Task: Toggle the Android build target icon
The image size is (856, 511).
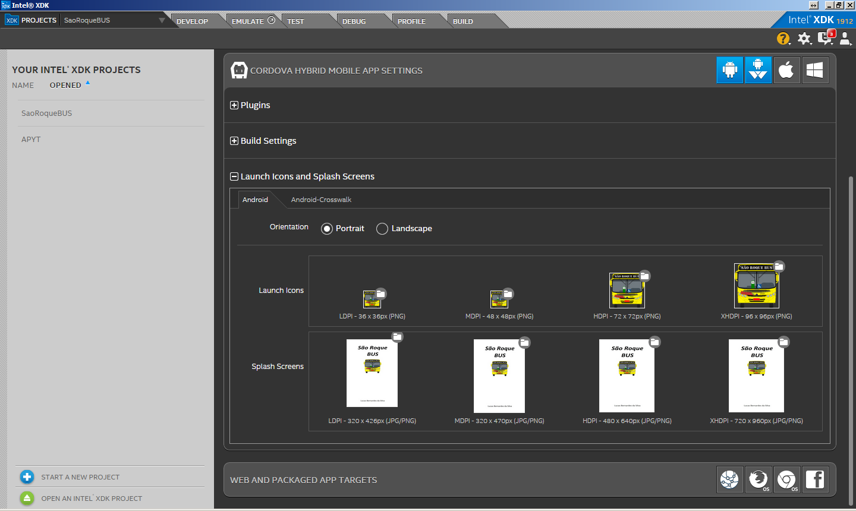Action: pos(729,70)
